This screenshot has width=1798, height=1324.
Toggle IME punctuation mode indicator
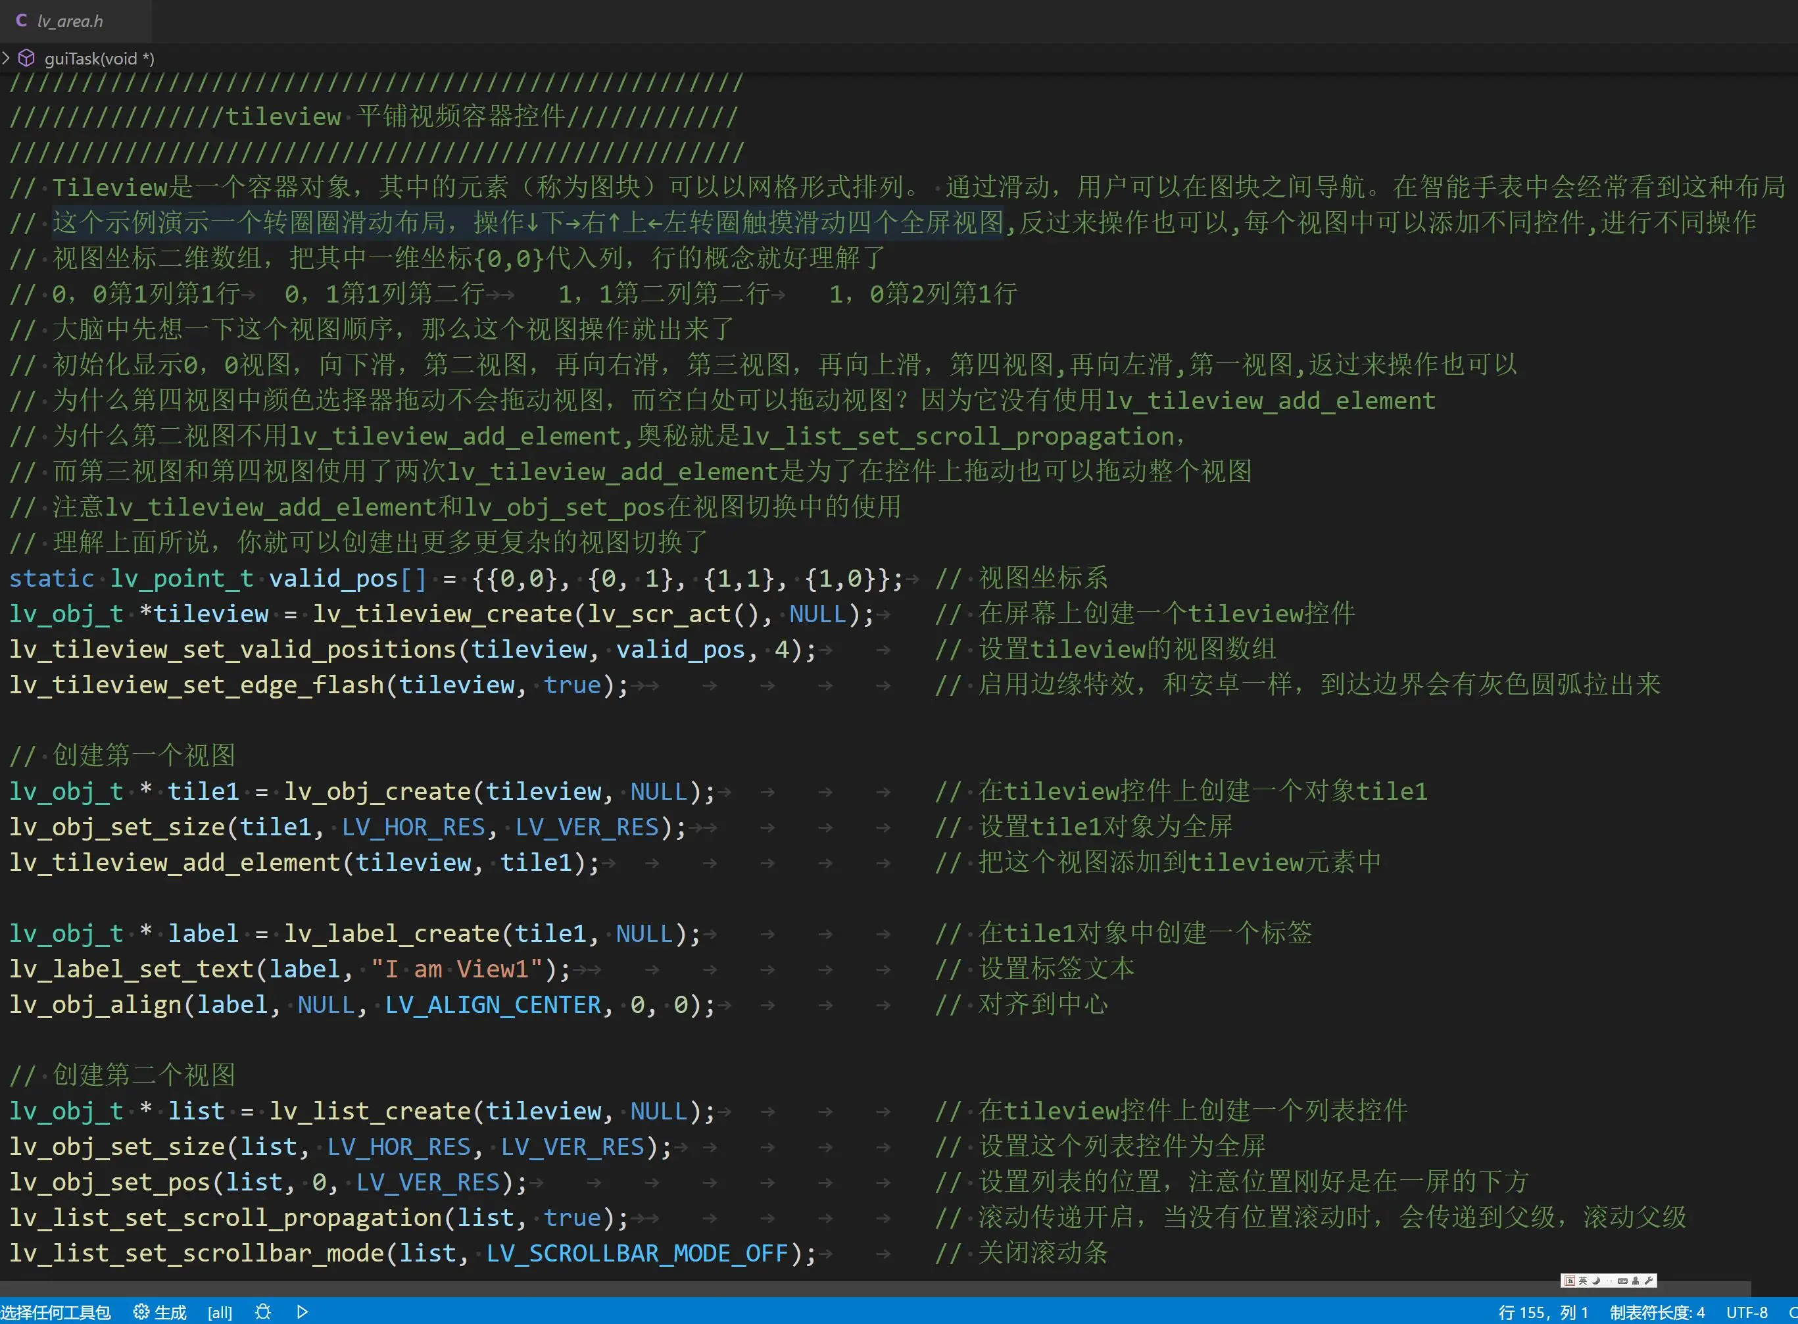click(1610, 1281)
